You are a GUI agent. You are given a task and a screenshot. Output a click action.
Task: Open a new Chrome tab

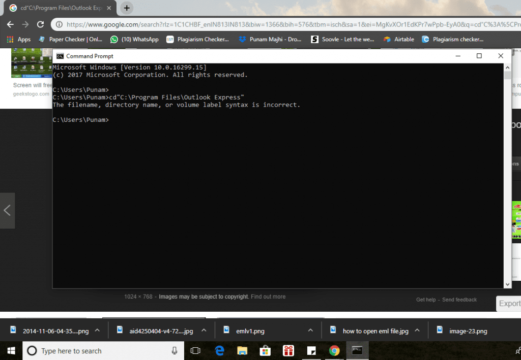point(127,8)
